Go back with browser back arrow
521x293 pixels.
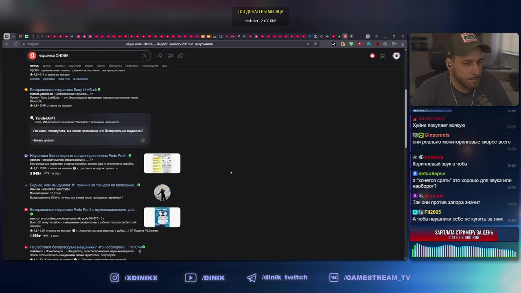pos(7,44)
